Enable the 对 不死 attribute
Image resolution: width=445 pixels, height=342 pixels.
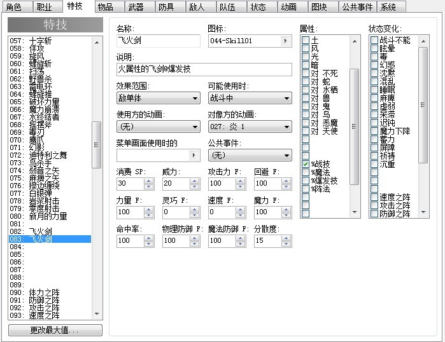(x=306, y=73)
